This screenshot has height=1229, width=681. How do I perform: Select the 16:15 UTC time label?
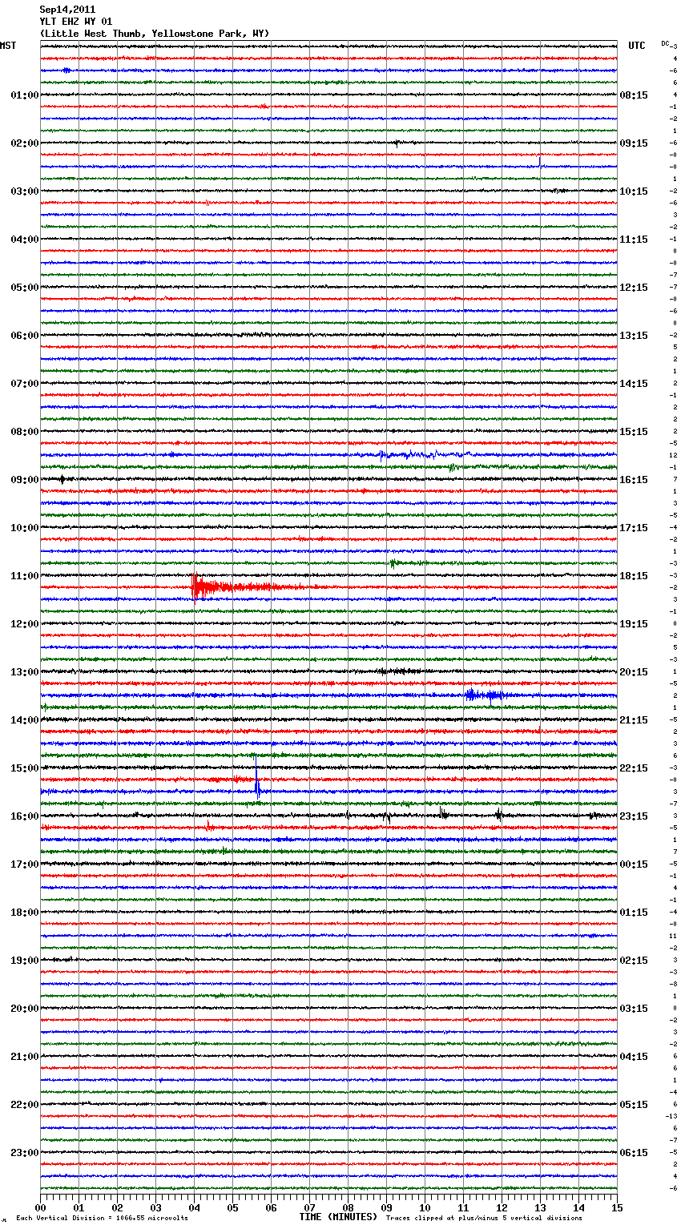pos(634,480)
